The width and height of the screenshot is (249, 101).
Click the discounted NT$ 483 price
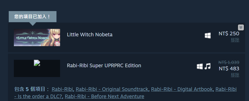[x=229, y=69]
